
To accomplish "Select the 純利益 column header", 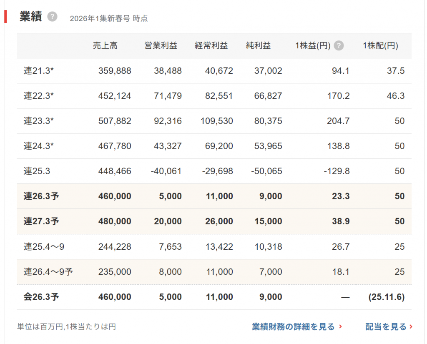I will pos(258,46).
